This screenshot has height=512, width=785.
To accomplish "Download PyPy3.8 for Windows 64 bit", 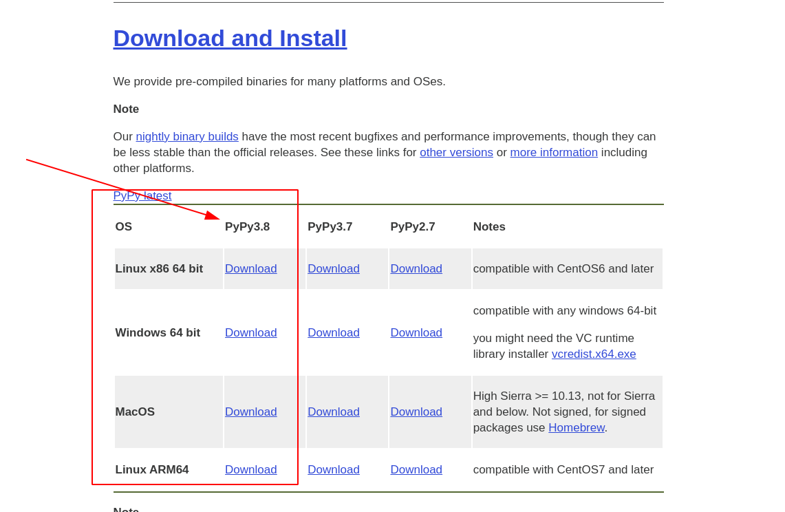I will [x=251, y=333].
